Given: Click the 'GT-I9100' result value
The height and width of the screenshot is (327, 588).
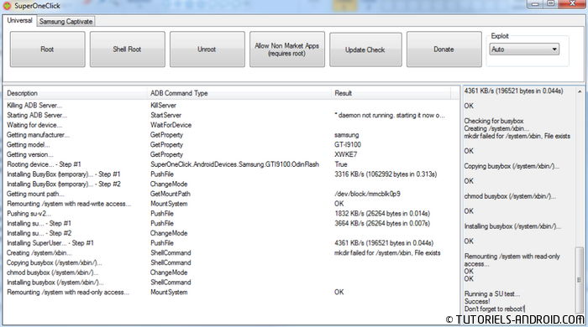Looking at the screenshot, I should 348,144.
